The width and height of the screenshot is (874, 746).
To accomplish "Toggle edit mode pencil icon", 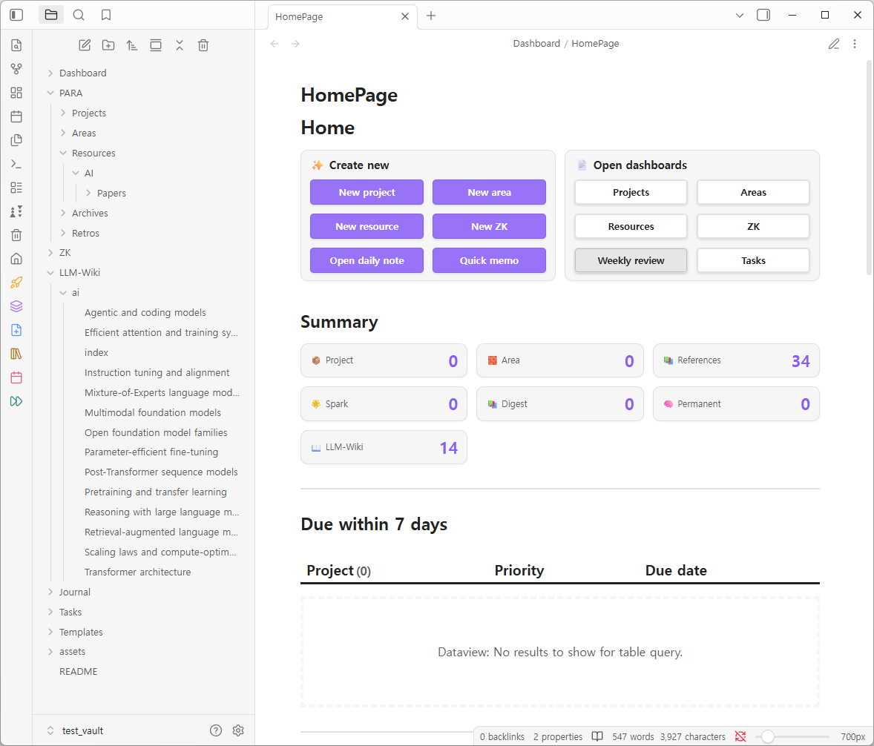I will click(x=834, y=44).
